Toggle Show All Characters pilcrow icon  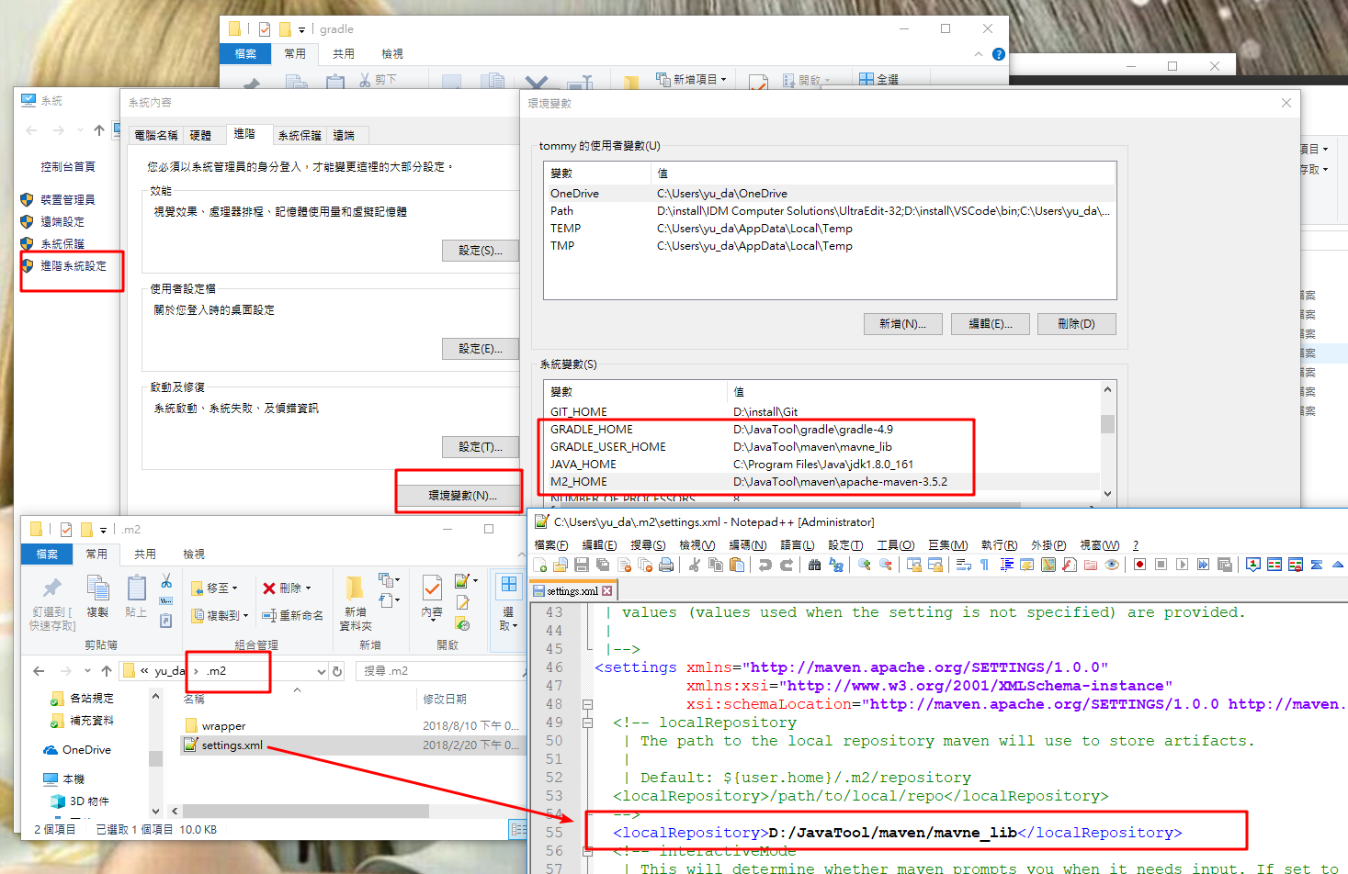point(984,565)
